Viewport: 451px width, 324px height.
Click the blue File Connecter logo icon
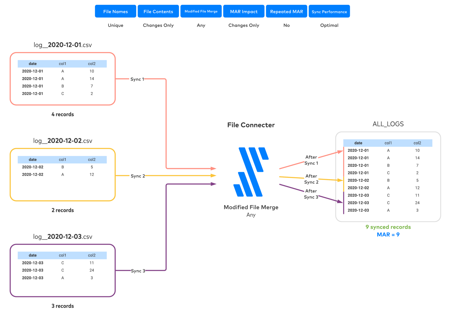[251, 172]
